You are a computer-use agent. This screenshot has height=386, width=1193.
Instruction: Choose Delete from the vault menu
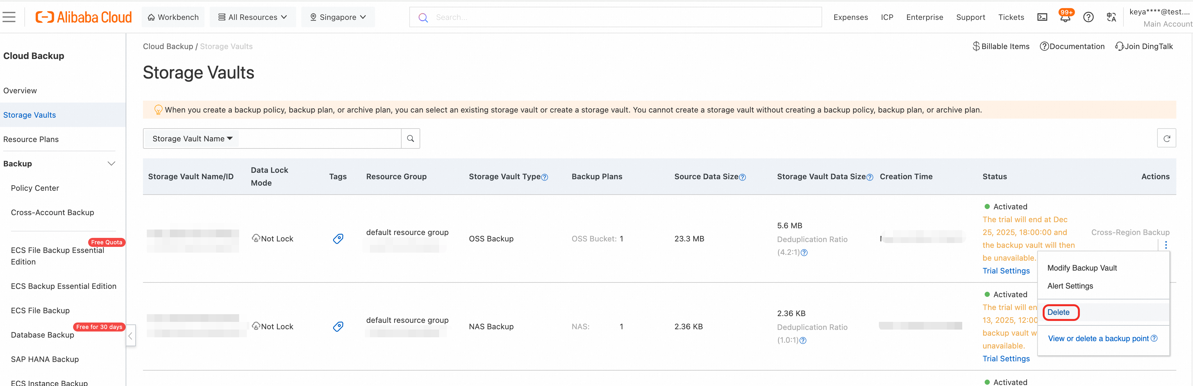point(1058,312)
